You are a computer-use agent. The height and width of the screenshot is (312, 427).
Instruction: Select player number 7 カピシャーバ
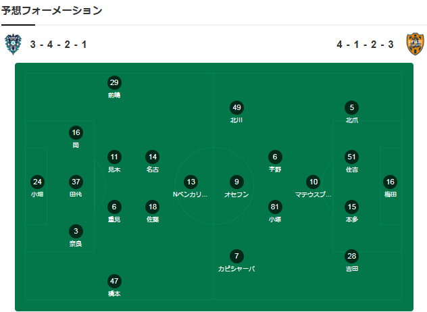(236, 256)
